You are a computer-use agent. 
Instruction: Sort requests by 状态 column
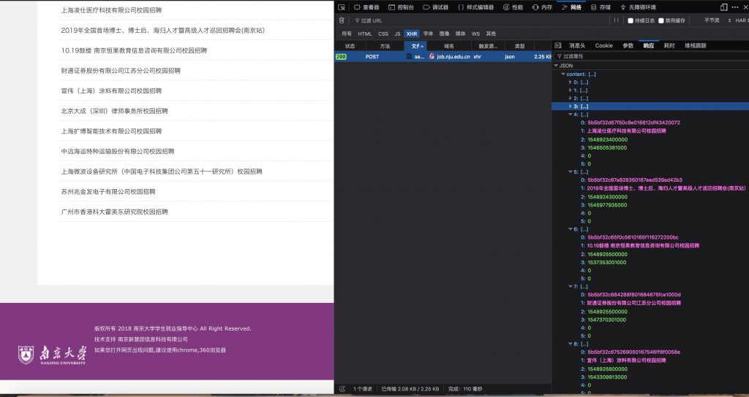coord(350,46)
